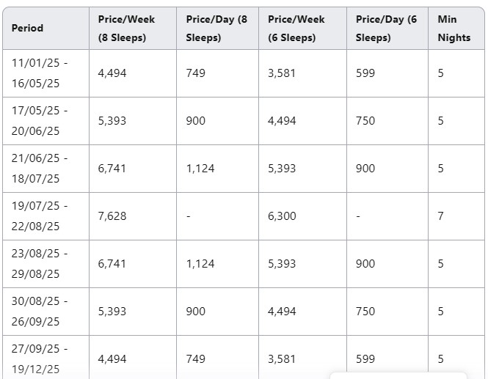Click the 30/08/25 - 26/09/25 period cell
488x379 pixels.
pos(45,312)
